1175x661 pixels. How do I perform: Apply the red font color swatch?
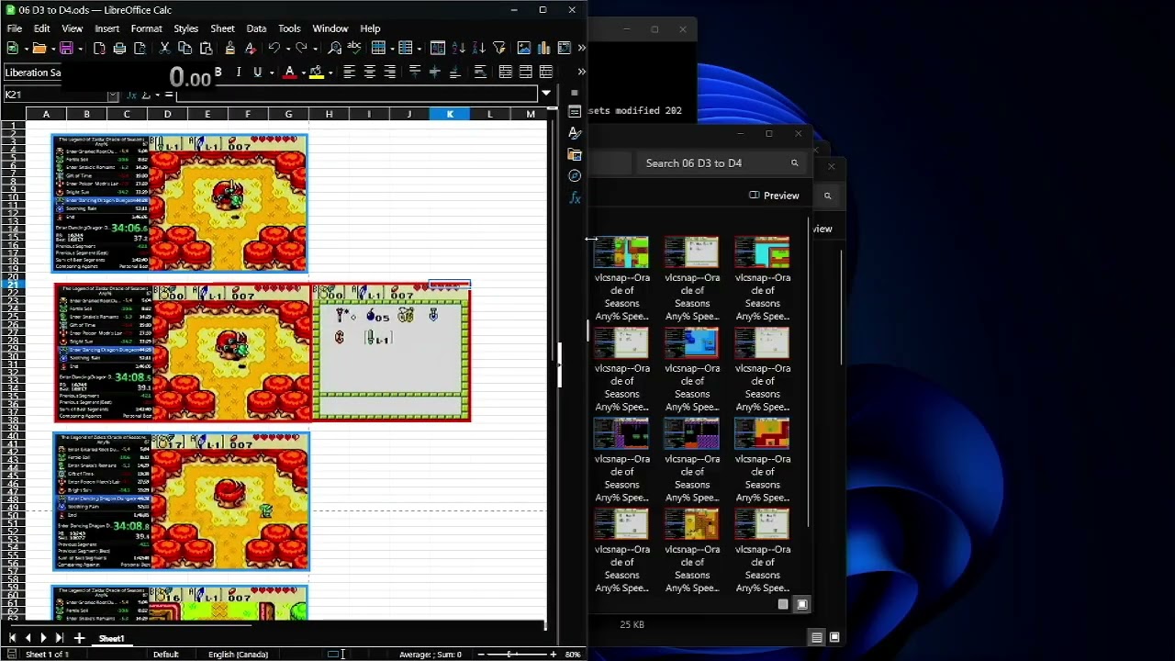pyautogui.click(x=290, y=72)
